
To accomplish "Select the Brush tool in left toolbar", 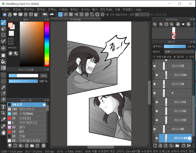I will point(3,23).
